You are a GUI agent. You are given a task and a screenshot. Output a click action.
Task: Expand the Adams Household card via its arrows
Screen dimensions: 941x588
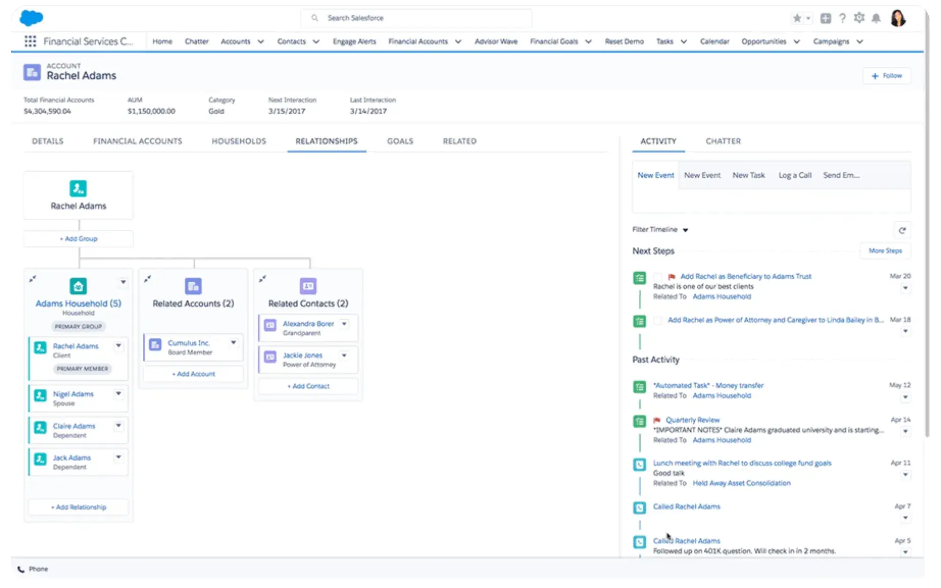(x=33, y=279)
